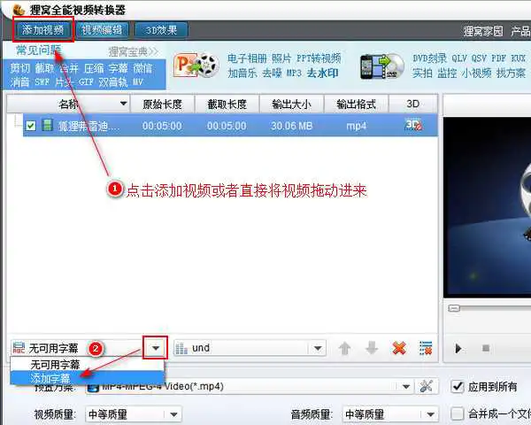The width and height of the screenshot is (531, 425).
Task: Select 无可用字幕 from the dropdown list
Action: point(88,365)
